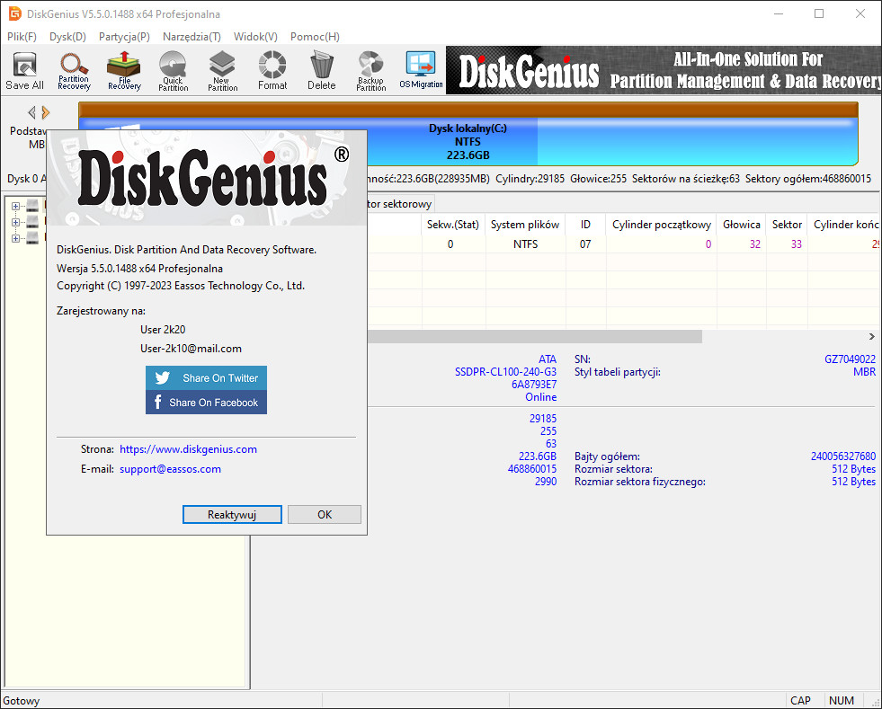
Task: Open the Plik(F) menu
Action: point(22,37)
